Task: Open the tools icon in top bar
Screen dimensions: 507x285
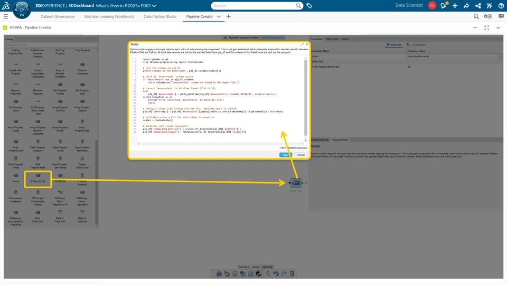Action: tap(490, 5)
